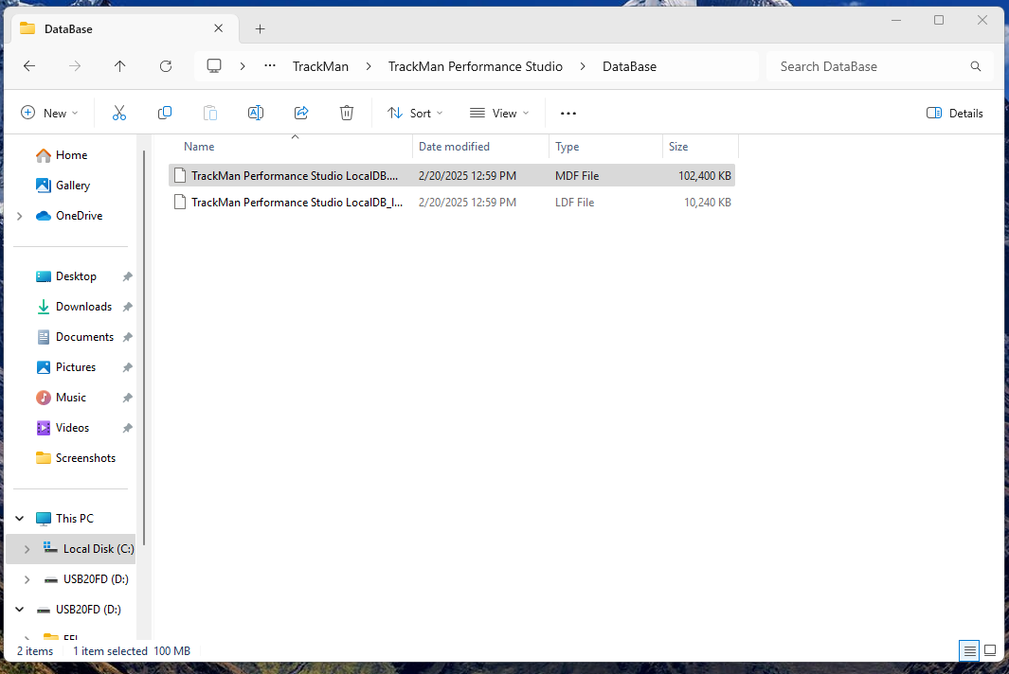
Task: Select This PC in navigation pane
Action: 65,519
